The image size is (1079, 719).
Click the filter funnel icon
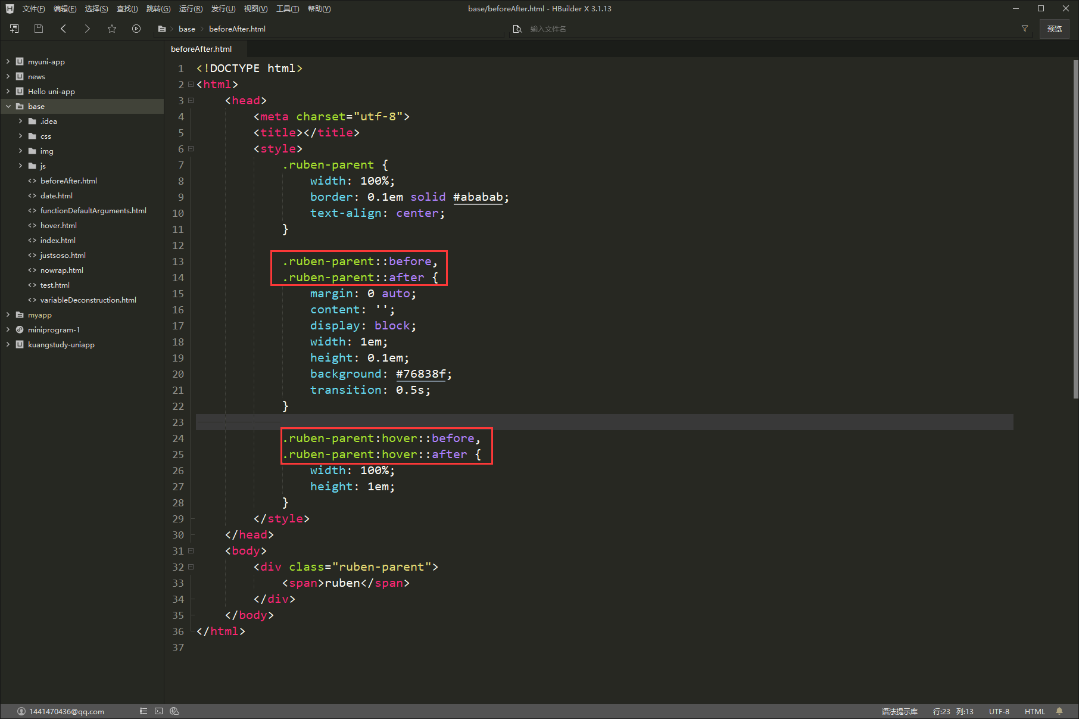click(1025, 29)
